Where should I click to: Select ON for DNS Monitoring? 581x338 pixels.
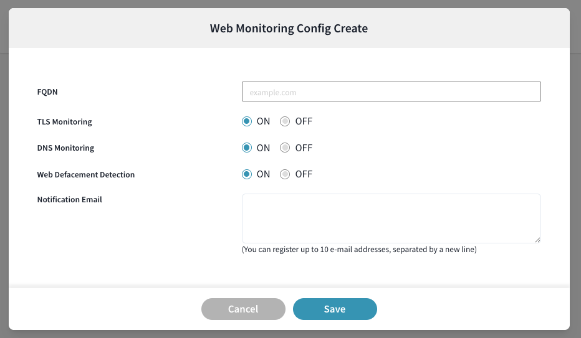pyautogui.click(x=247, y=148)
